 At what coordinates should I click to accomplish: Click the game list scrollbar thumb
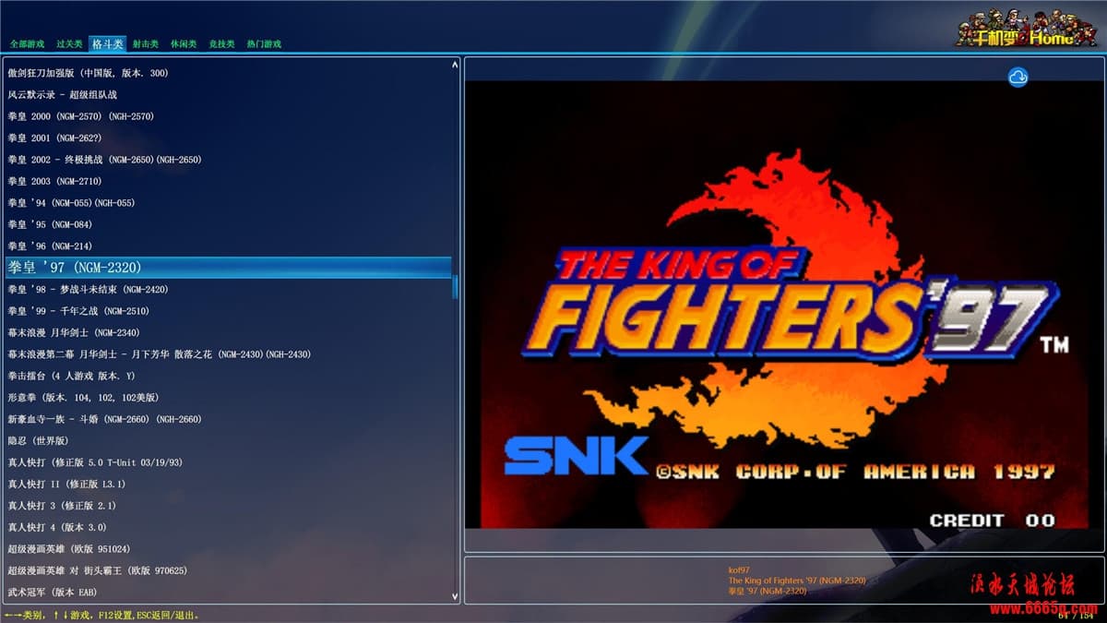click(455, 286)
